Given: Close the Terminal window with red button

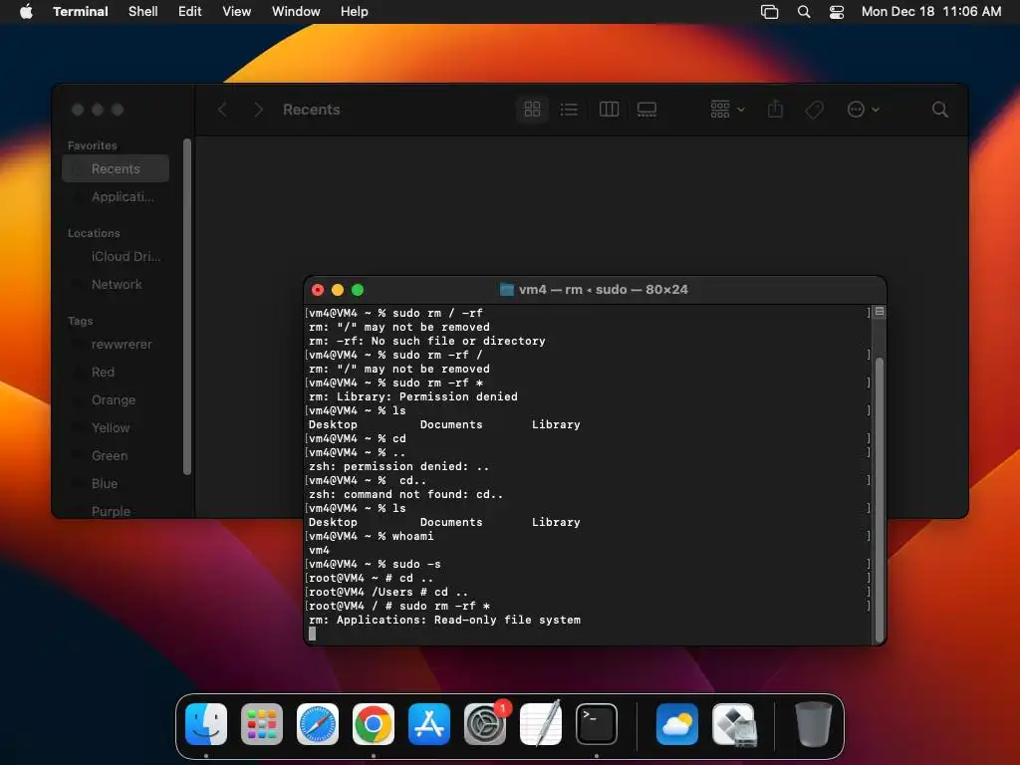Looking at the screenshot, I should [318, 290].
